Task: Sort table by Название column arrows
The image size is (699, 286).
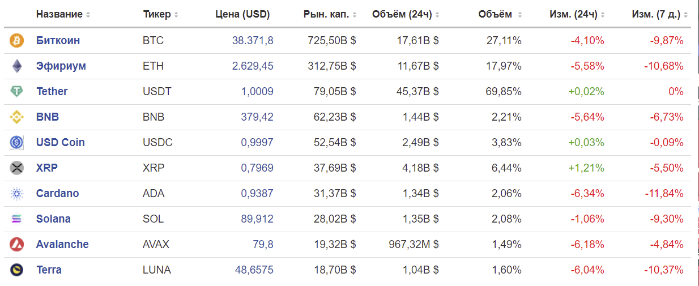Action: pyautogui.click(x=88, y=15)
